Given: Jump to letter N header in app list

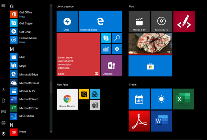Looking at the screenshot, I should [x=11, y=125].
